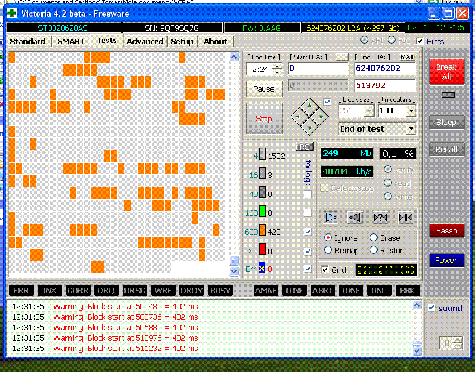Switch to the SMART tab

point(71,41)
